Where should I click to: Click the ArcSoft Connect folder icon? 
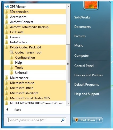click(7, 22)
